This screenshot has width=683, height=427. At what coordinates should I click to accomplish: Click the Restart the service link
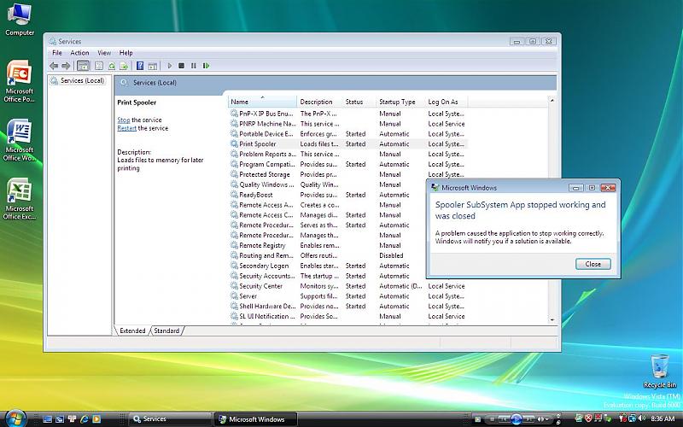click(126, 128)
